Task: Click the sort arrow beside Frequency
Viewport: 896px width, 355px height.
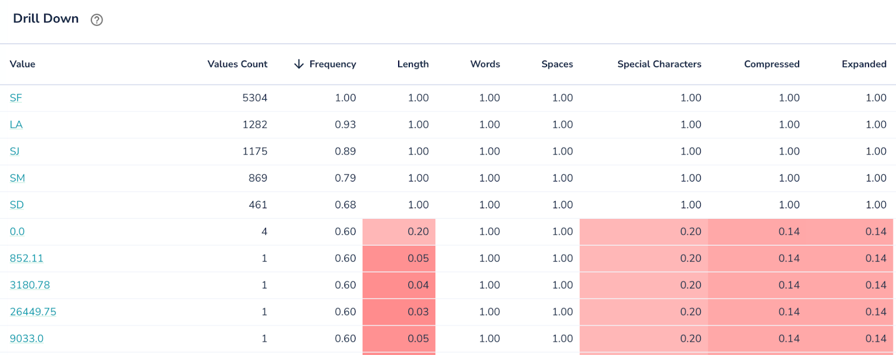Action: click(299, 64)
